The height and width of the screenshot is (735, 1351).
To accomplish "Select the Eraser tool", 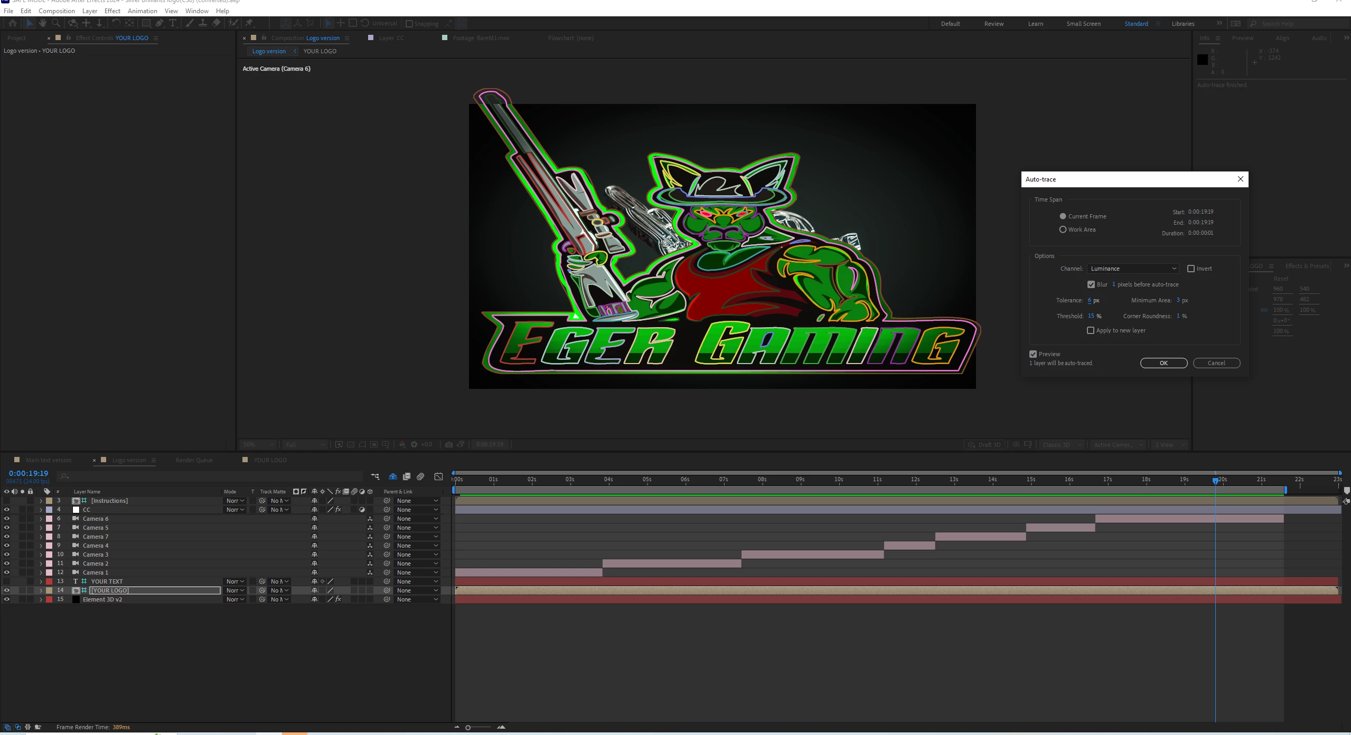I will coord(216,23).
